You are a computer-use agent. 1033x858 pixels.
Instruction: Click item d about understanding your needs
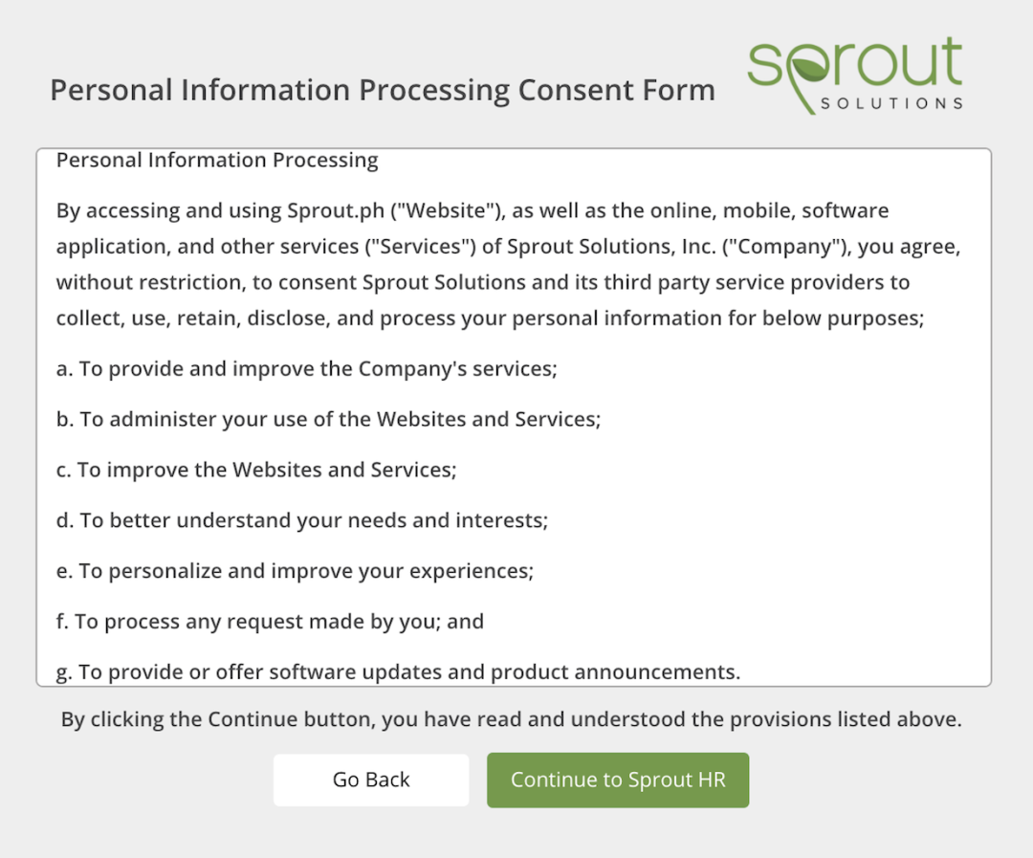[301, 520]
